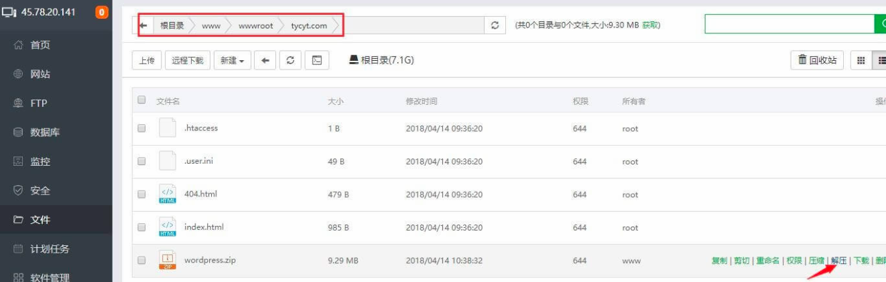Click the .htaccess file name
The width and height of the screenshot is (886, 282).
coord(201,128)
